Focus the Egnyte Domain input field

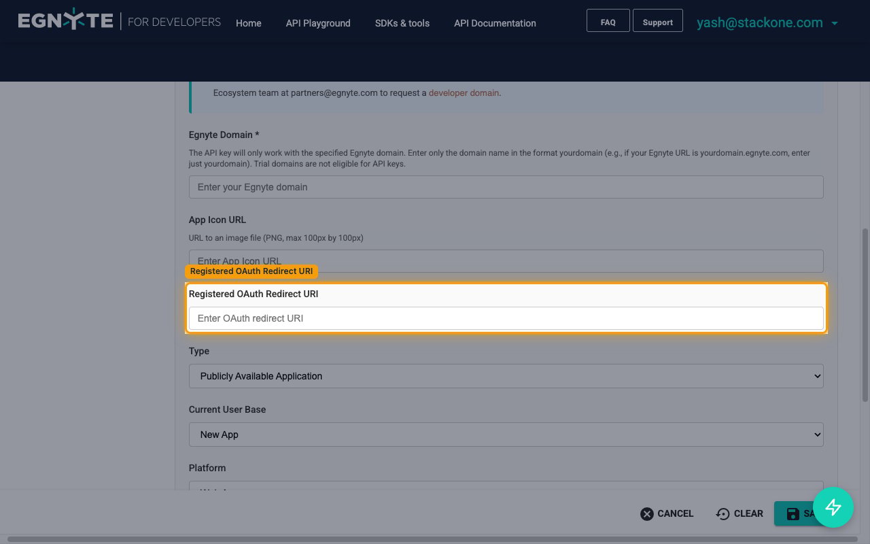[x=506, y=187]
